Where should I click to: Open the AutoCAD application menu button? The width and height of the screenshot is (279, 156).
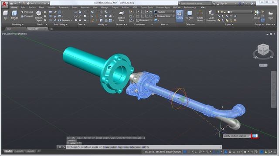4,4
